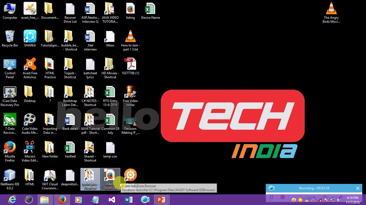Uncheck the tpoint java Shortcut checkbox
This screenshot has width=366, height=205.
point(85,171)
